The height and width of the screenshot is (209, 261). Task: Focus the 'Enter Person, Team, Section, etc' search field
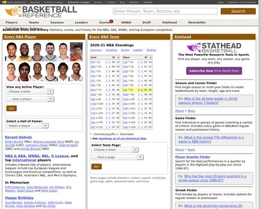click(x=165, y=11)
